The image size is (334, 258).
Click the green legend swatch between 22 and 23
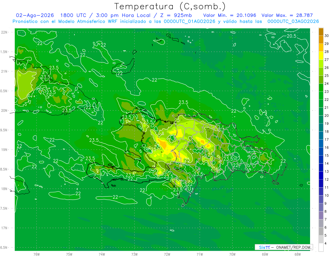pyautogui.click(x=321, y=95)
